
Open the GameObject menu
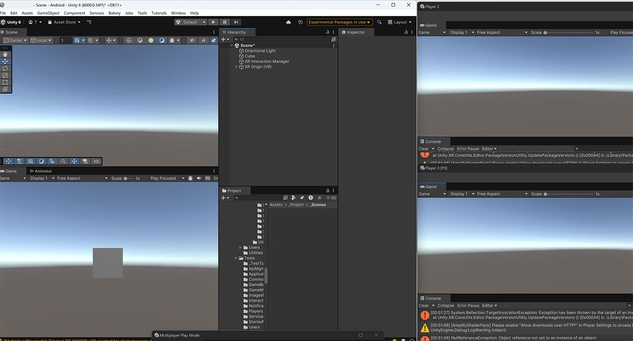click(x=48, y=13)
